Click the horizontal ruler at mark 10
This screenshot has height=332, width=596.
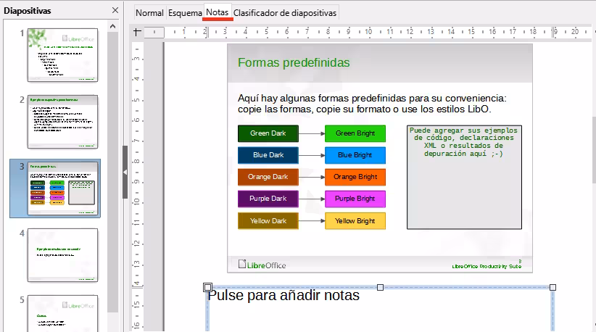pos(368,32)
